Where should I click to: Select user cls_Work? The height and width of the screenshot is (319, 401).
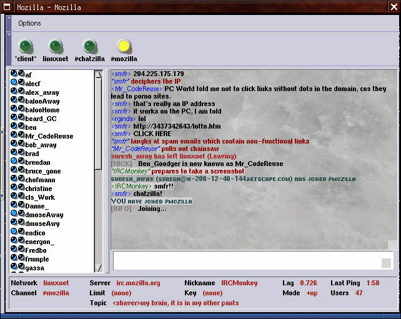(x=40, y=197)
